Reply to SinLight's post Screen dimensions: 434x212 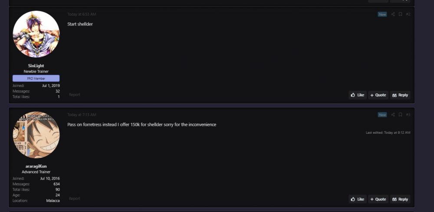tap(400, 95)
